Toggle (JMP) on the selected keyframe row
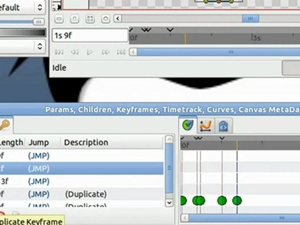The width and height of the screenshot is (300, 225). [x=39, y=168]
